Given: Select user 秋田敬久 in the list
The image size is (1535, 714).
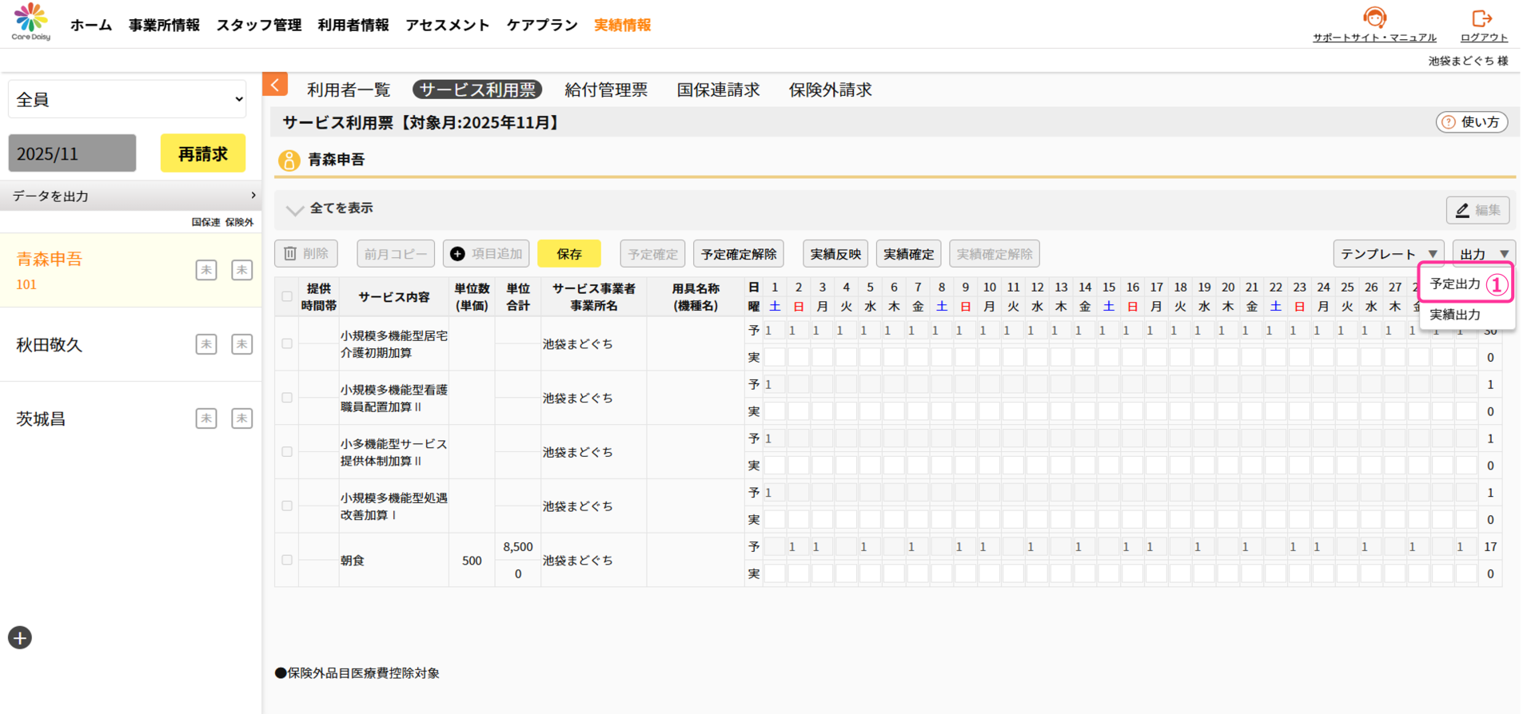Looking at the screenshot, I should click(50, 345).
